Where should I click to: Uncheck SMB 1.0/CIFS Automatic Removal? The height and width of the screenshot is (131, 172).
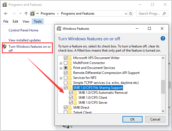point(71,93)
